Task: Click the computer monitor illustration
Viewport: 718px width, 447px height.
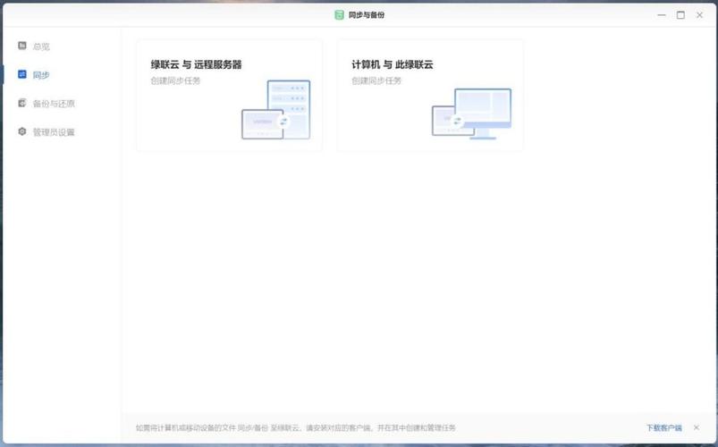Action: (471, 114)
